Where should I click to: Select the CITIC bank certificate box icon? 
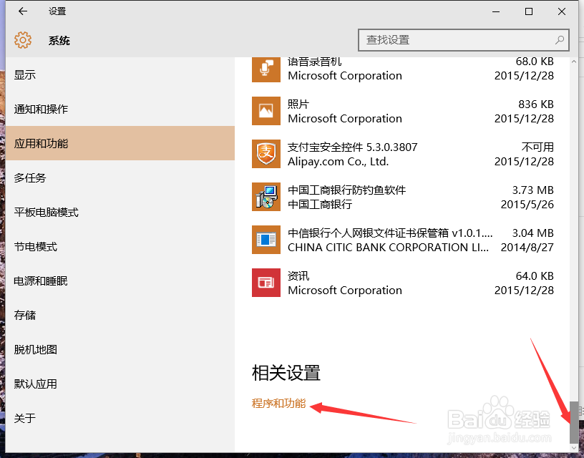pos(266,240)
